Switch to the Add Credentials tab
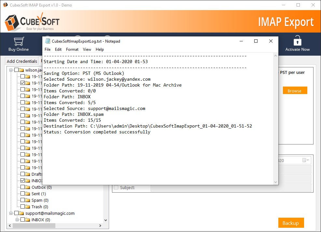The image size is (321, 232). 22,61
